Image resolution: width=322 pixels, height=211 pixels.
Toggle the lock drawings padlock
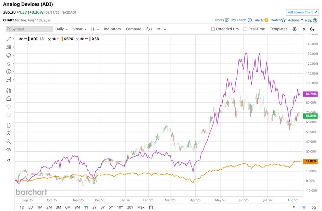point(9,99)
